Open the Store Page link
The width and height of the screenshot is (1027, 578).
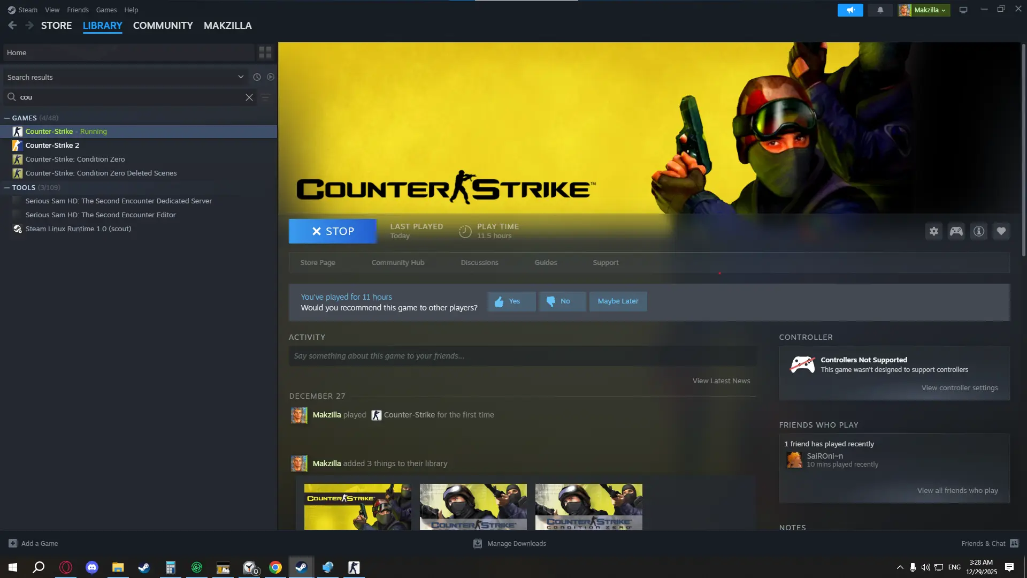click(318, 263)
